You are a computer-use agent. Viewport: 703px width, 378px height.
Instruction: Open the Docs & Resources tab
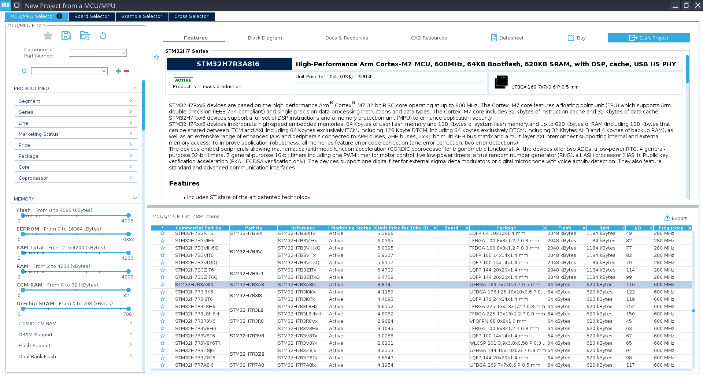pyautogui.click(x=347, y=38)
